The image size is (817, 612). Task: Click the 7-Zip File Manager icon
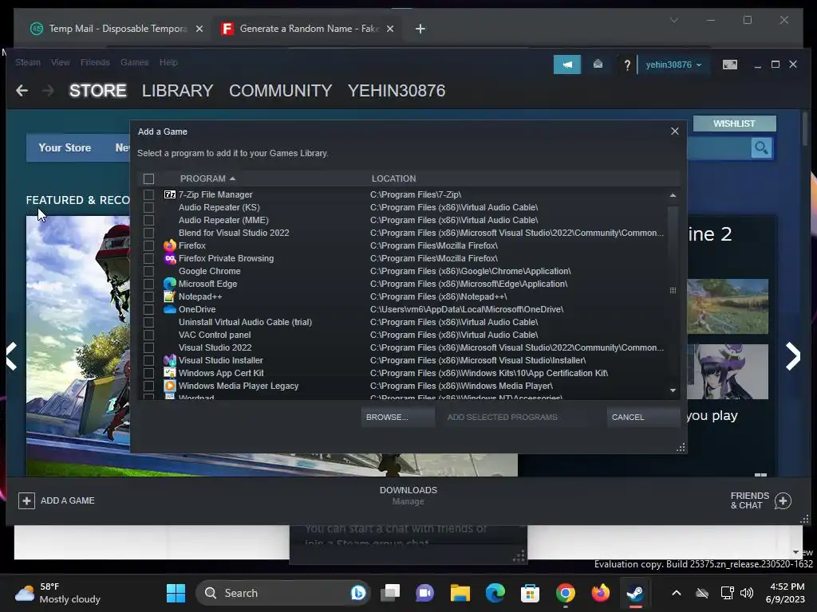point(170,194)
